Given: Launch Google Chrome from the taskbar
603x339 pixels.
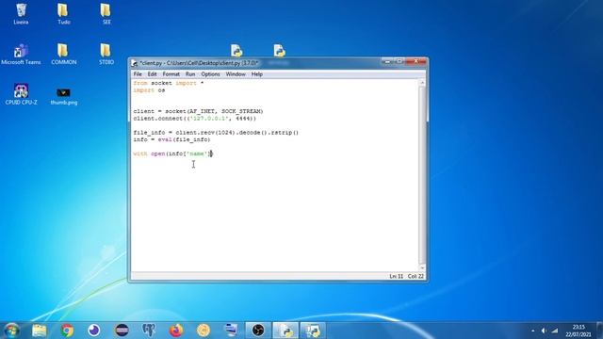Looking at the screenshot, I should pyautogui.click(x=67, y=331).
